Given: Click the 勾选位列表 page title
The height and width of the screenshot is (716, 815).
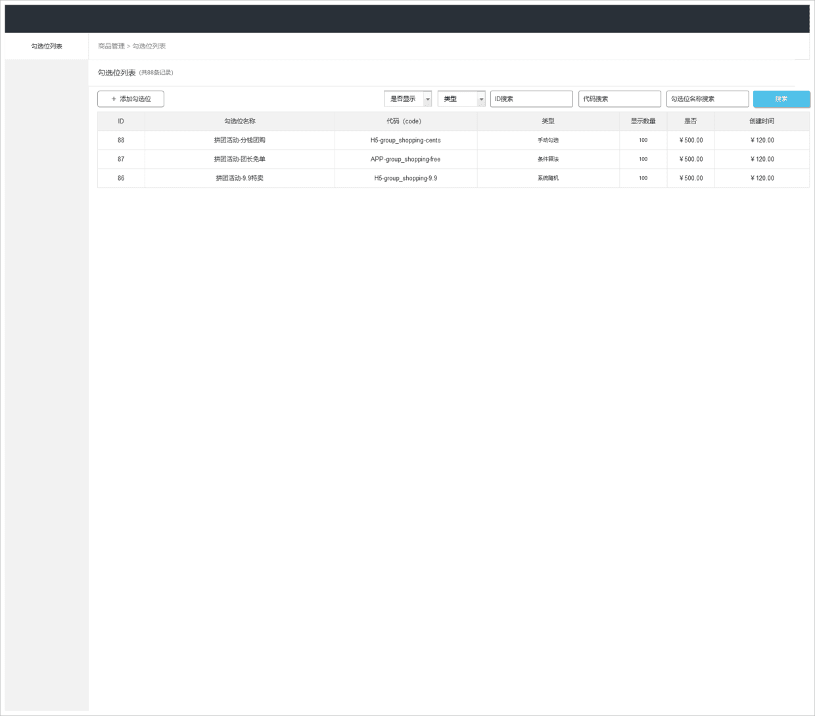Looking at the screenshot, I should [x=116, y=72].
